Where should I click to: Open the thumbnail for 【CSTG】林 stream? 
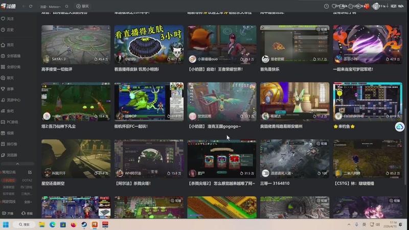click(368, 159)
